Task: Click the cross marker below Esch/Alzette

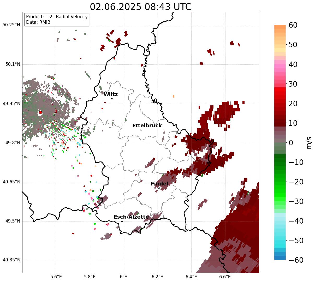Action: [x=122, y=221]
